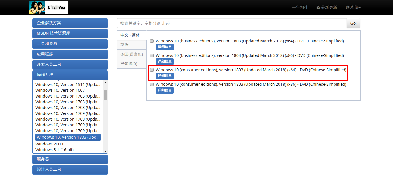Viewport: 393px width, 178px height.
Task: Show 详细信息 for business editions x86
Action: click(x=165, y=61)
